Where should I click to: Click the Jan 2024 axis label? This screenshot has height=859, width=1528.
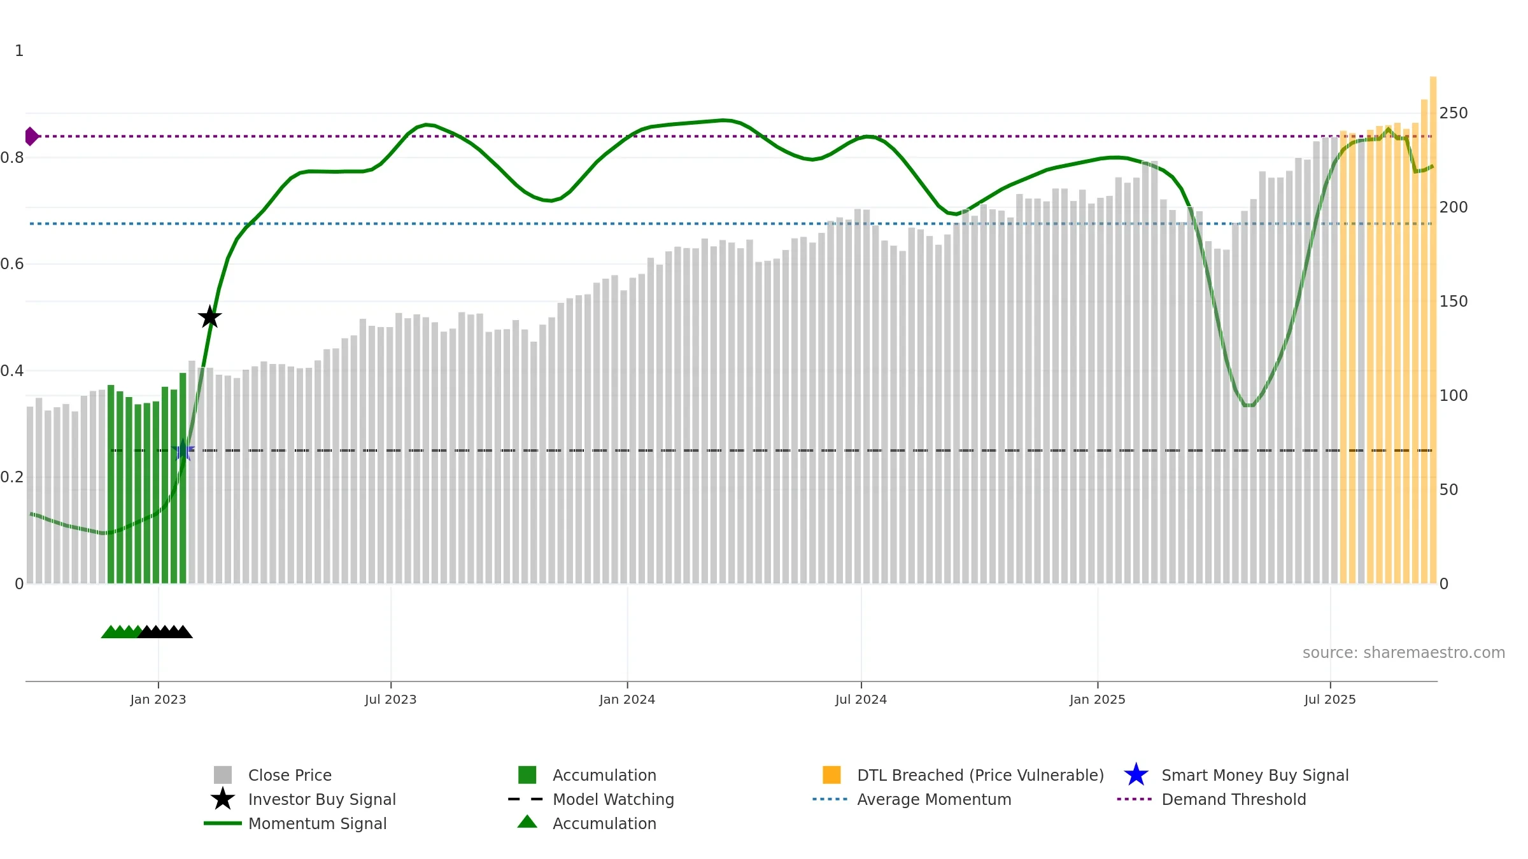(x=627, y=699)
